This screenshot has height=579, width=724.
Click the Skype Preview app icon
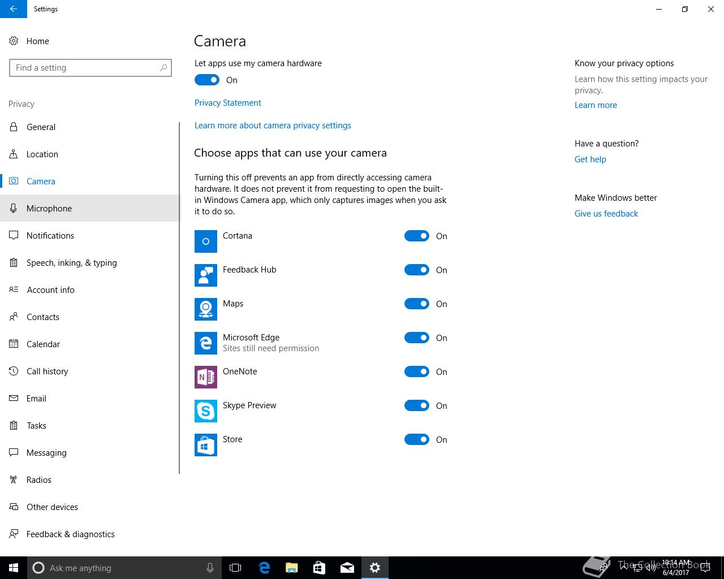[205, 411]
